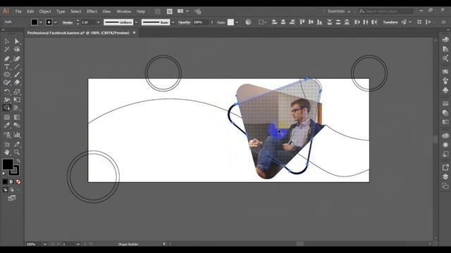Viewport: 451px width, 253px height.
Task: Expand Opacity slider arrow after 100%
Action: [x=212, y=22]
